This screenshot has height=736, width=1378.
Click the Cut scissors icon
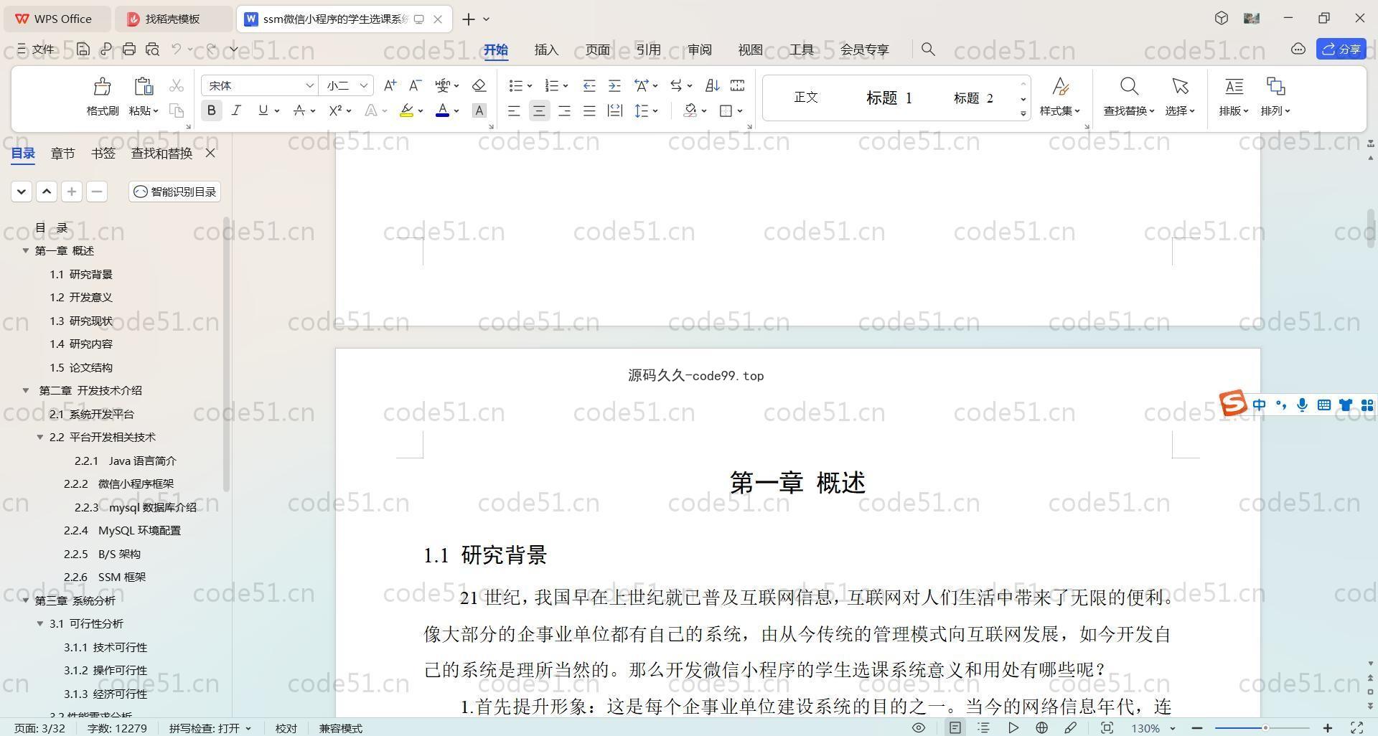click(x=177, y=86)
